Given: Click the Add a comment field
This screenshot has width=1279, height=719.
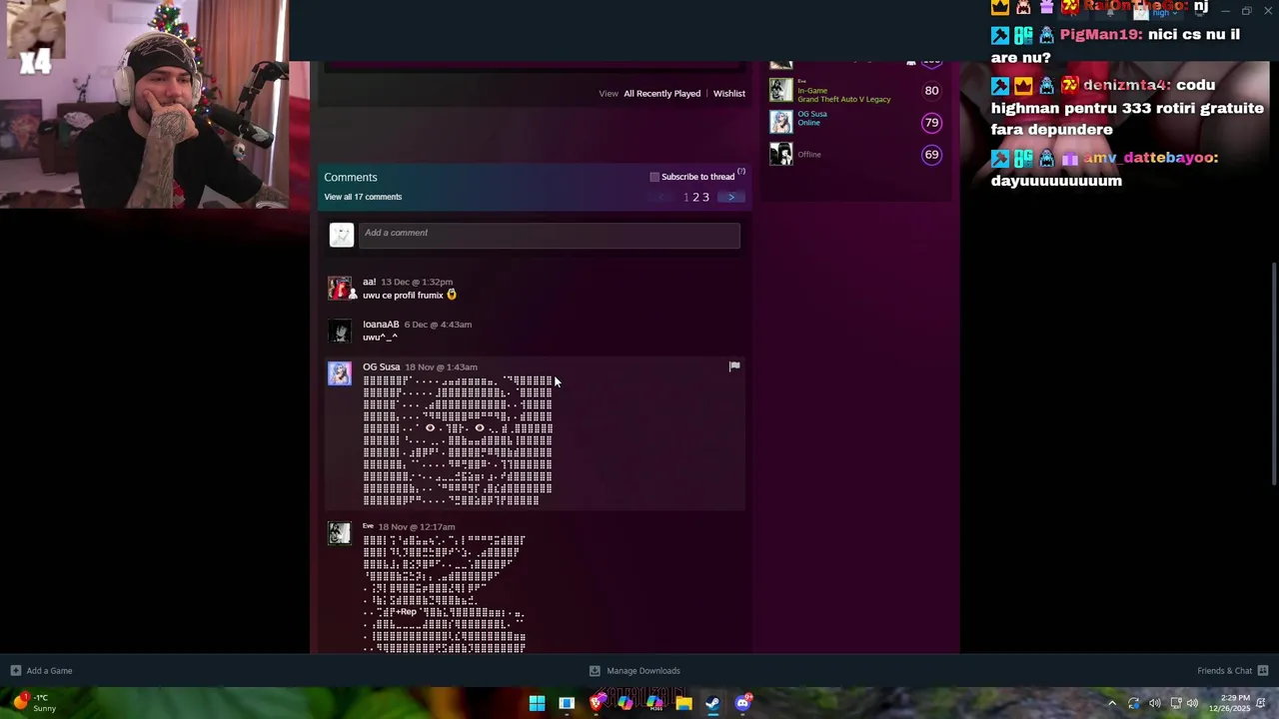Looking at the screenshot, I should [x=549, y=234].
